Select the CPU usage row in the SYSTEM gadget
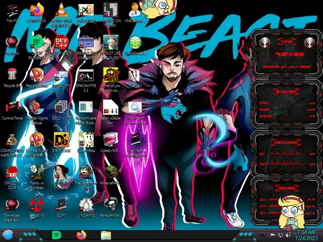Image resolution: width=323 pixels, height=242 pixels. pyautogui.click(x=287, y=103)
